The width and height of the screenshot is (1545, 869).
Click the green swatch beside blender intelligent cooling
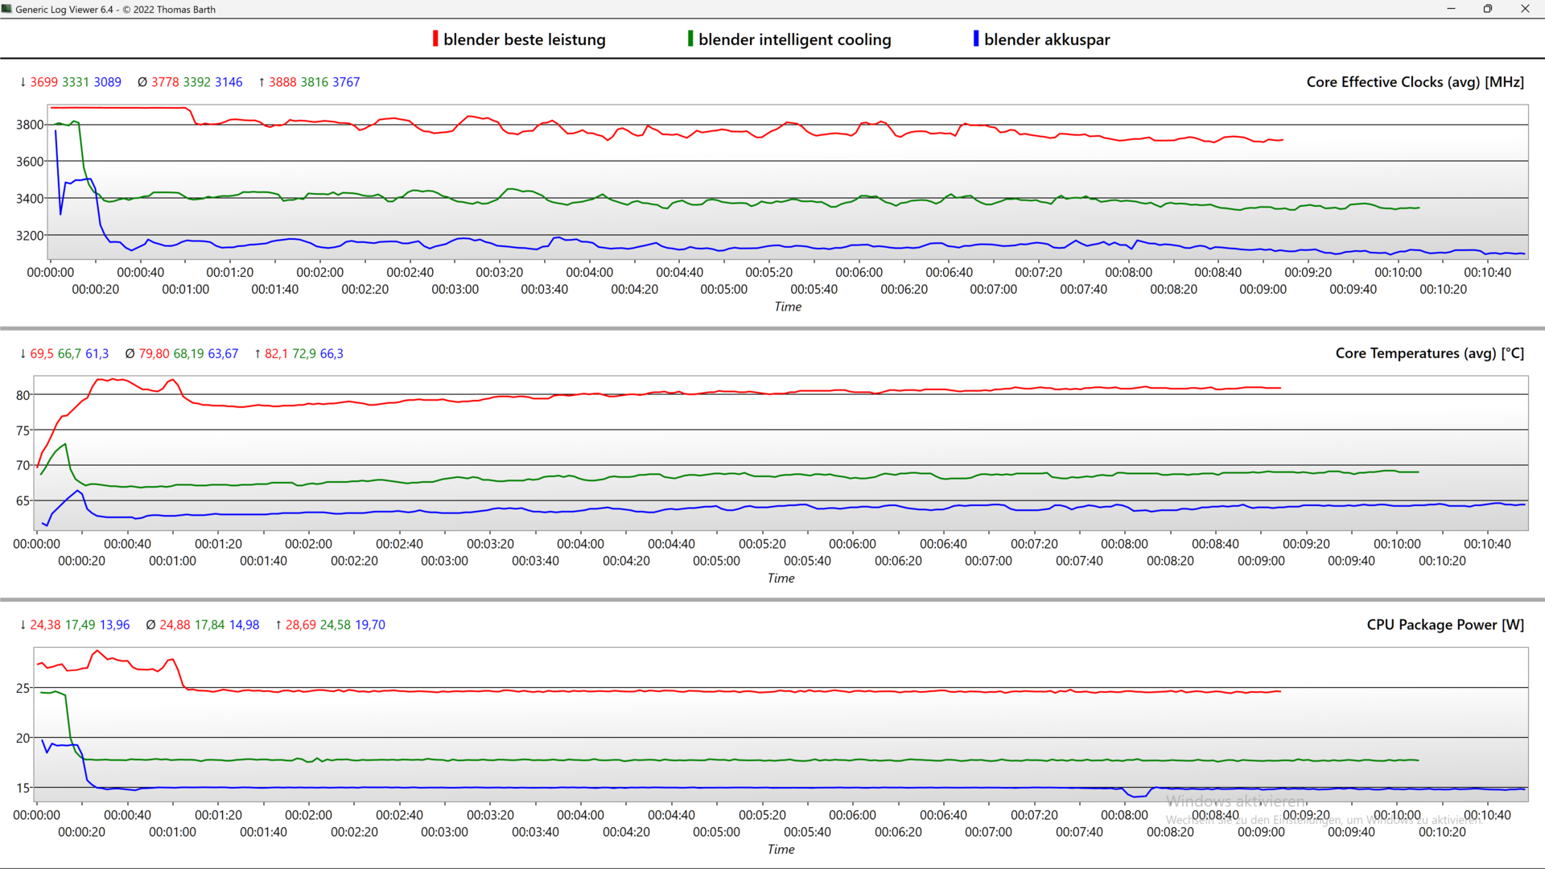[x=690, y=39]
